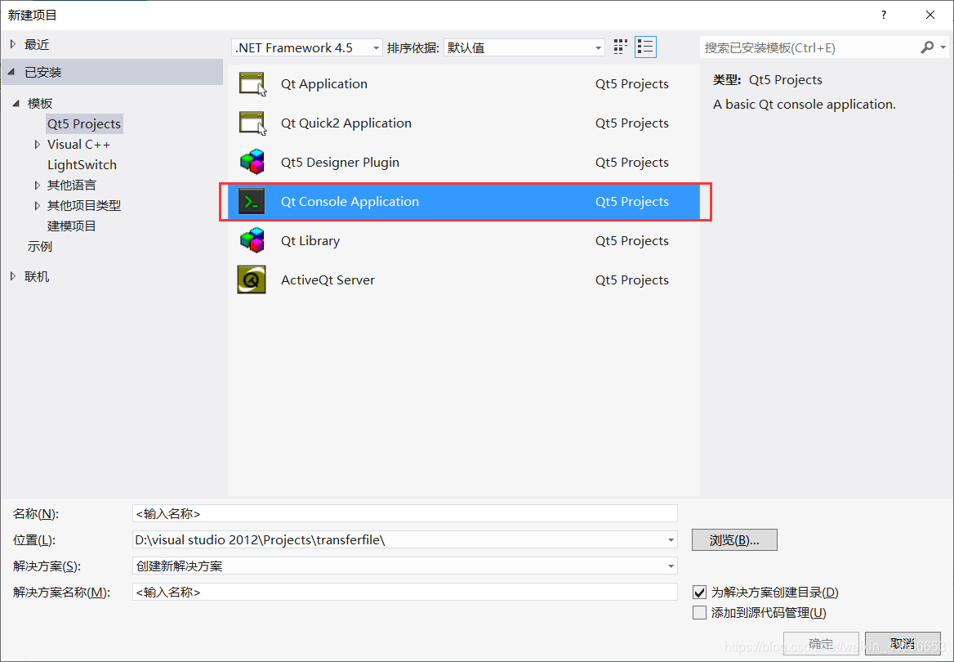The width and height of the screenshot is (954, 662).
Task: Click the 联机 label text
Action: click(x=37, y=276)
